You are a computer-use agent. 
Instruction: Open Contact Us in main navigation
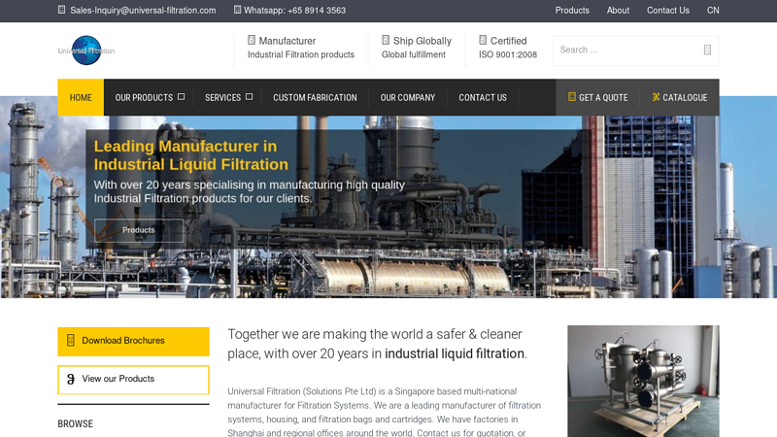point(483,98)
